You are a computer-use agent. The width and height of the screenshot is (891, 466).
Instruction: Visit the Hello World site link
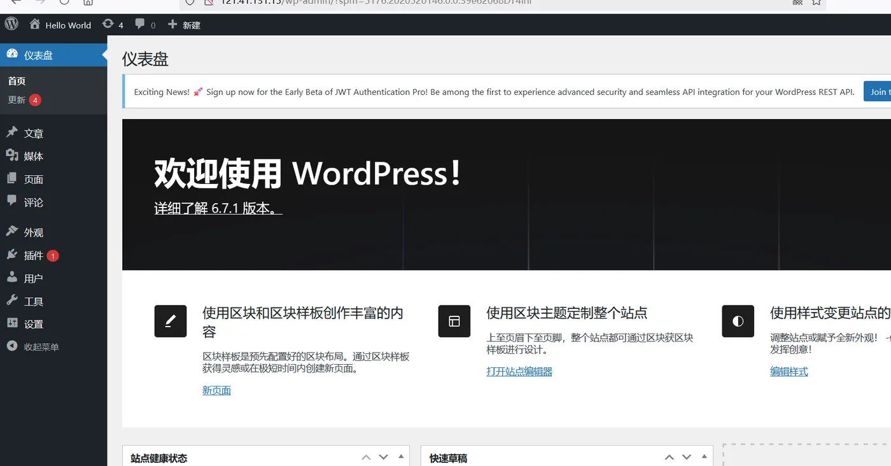(x=60, y=25)
